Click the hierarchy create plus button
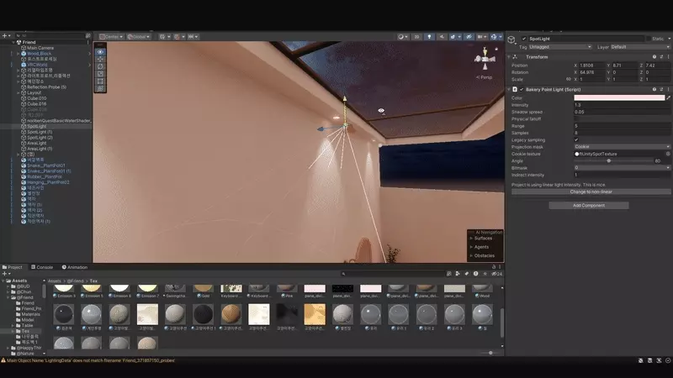This screenshot has height=378, width=673. click(x=6, y=36)
